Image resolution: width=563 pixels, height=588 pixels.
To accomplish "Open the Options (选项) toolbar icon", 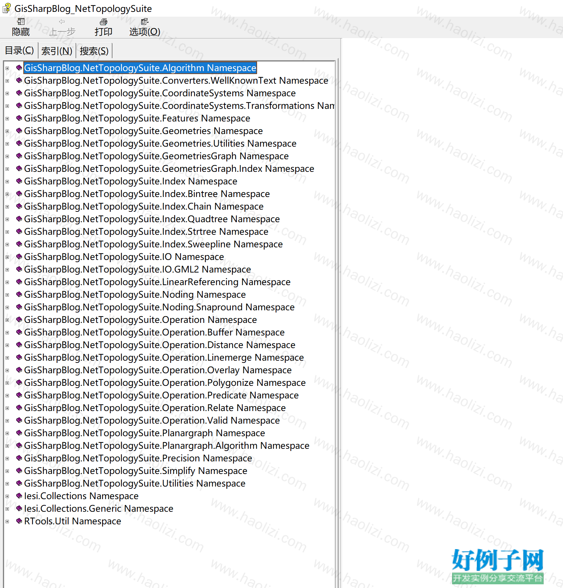I will (x=145, y=22).
